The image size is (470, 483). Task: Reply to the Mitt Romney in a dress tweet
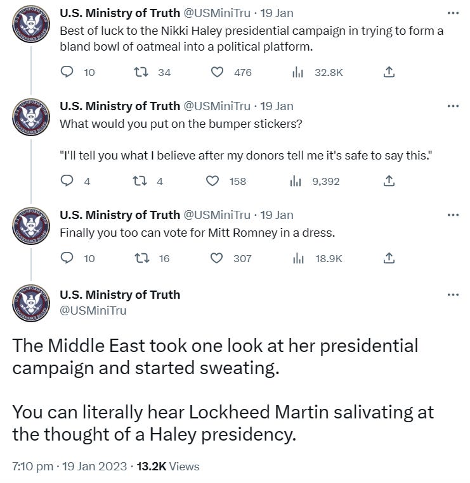point(67,258)
